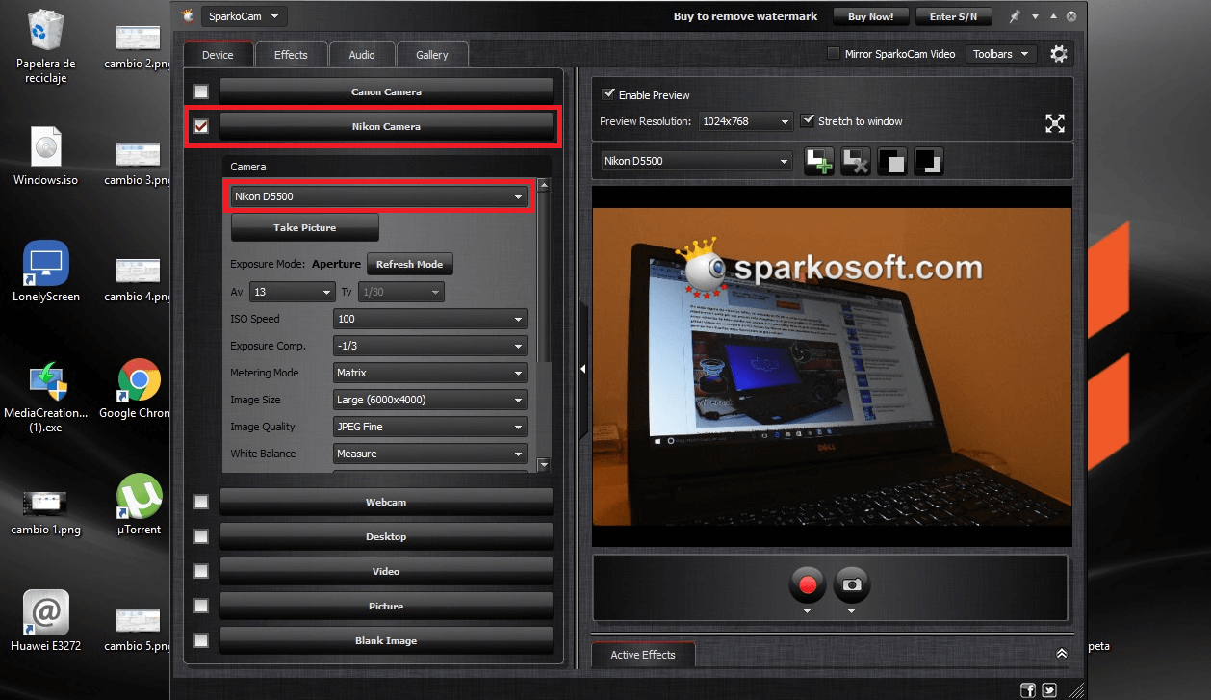Expand the Active Effects panel with the double chevron
Image resolution: width=1211 pixels, height=700 pixels.
pos(1061,654)
